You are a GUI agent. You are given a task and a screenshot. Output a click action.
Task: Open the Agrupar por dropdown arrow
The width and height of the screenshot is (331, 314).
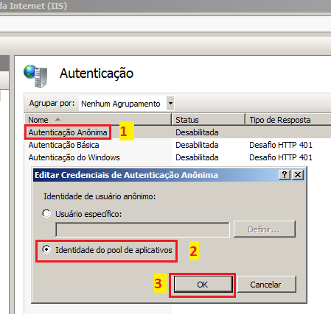tap(170, 104)
